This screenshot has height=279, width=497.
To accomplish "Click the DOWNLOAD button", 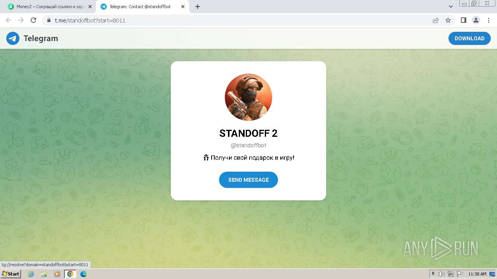I will point(469,38).
